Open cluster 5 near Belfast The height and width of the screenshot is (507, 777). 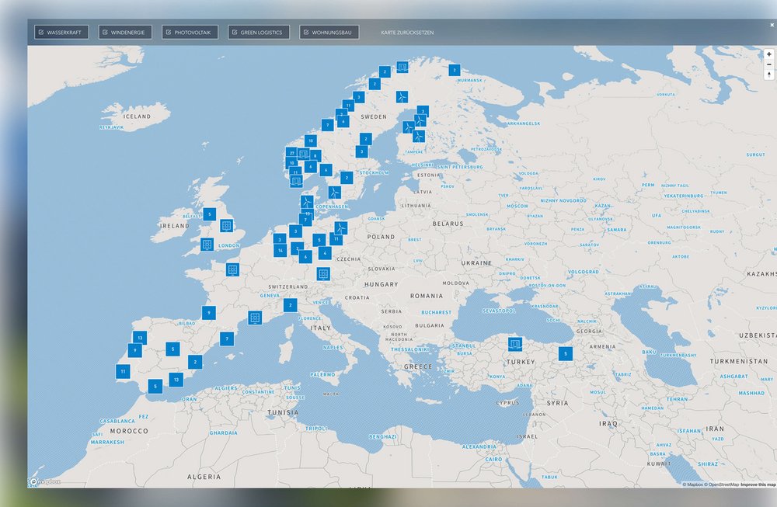pyautogui.click(x=209, y=214)
